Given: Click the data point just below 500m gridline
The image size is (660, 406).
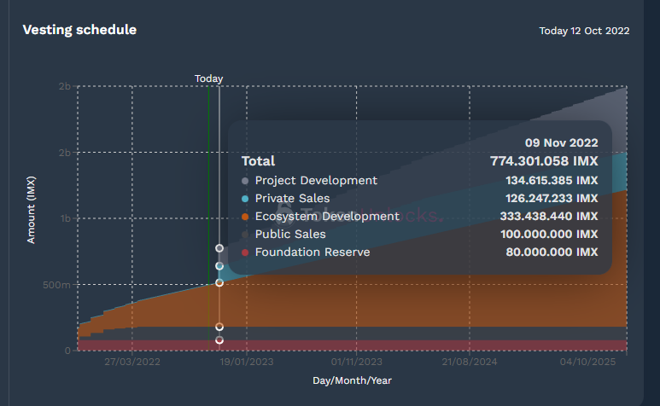Looking at the screenshot, I should [x=219, y=282].
